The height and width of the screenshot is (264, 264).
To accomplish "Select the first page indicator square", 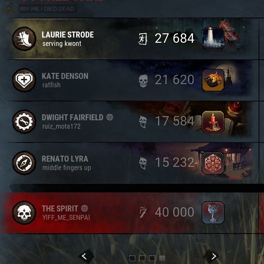I will (x=132, y=258).
